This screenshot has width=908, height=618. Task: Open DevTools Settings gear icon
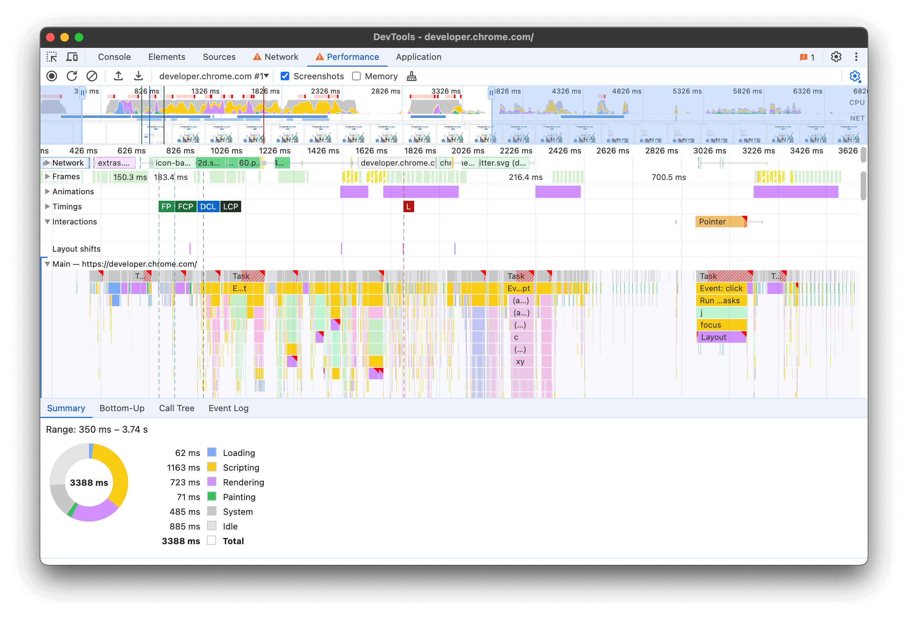coord(836,57)
